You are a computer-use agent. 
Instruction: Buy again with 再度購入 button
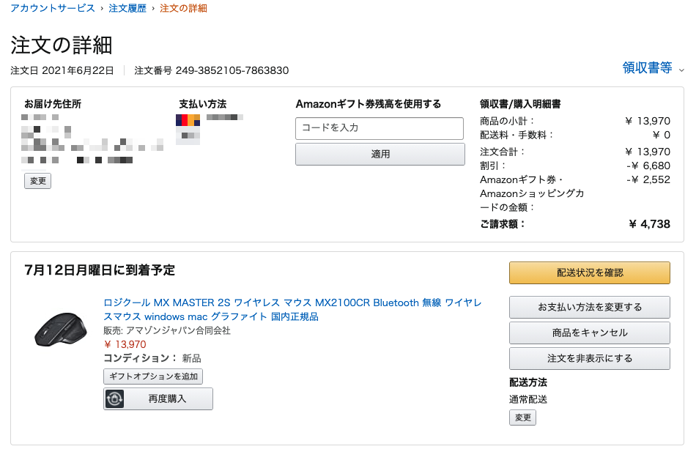pos(158,398)
